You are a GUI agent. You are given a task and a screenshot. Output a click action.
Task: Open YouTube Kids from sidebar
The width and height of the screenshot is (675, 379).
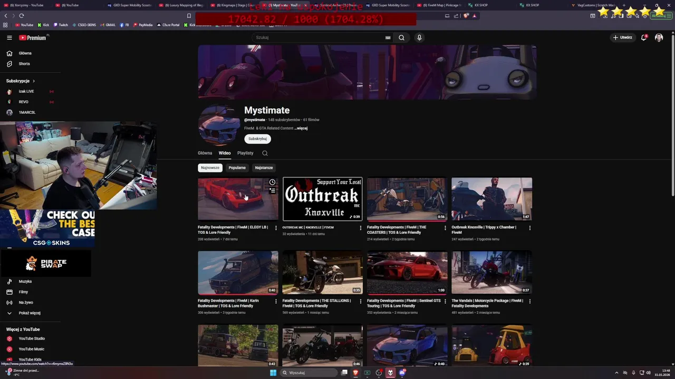pos(30,360)
